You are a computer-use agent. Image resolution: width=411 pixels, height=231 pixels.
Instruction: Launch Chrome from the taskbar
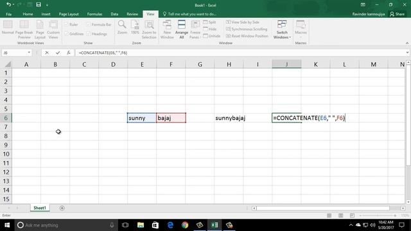click(185, 225)
